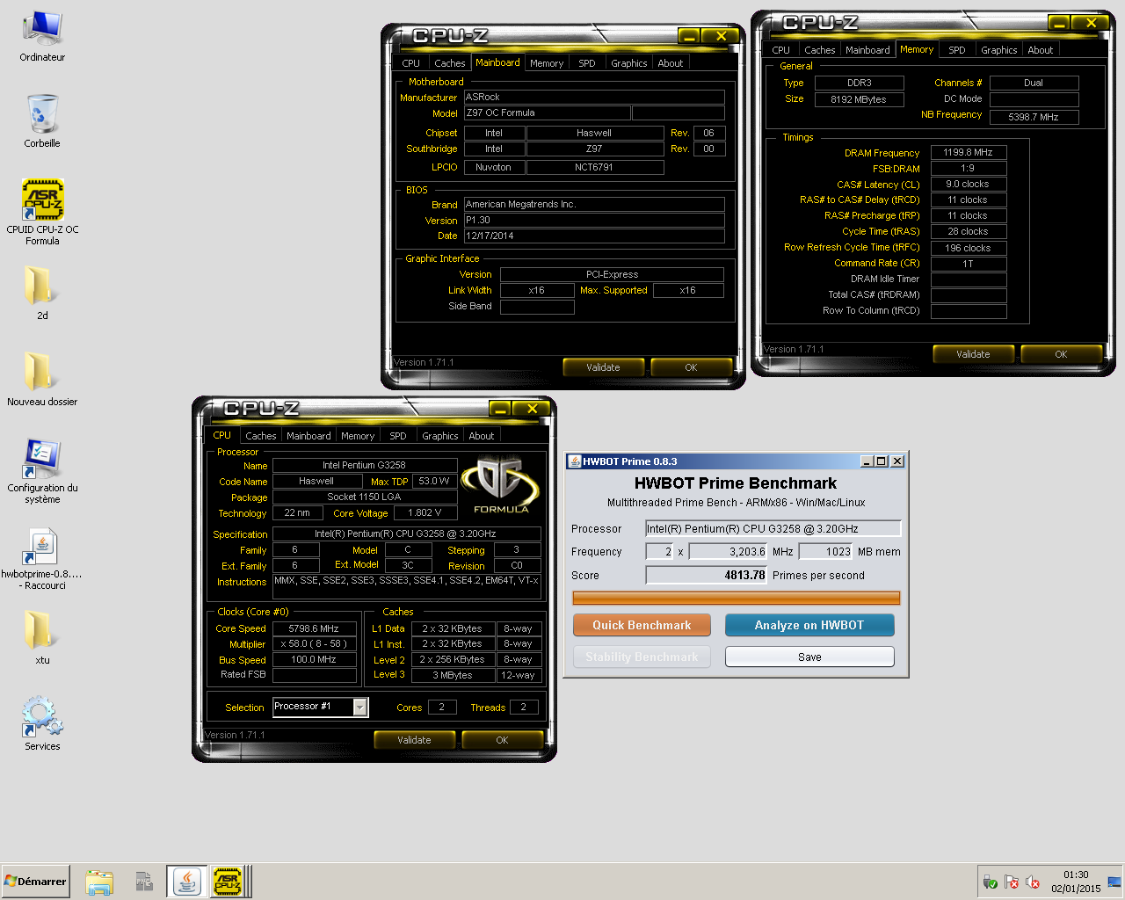Click OK in the Mainboard window
This screenshot has height=900, width=1125.
[x=691, y=367]
